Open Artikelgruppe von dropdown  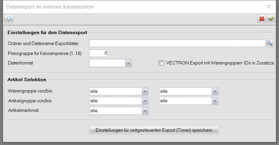tap(145, 101)
